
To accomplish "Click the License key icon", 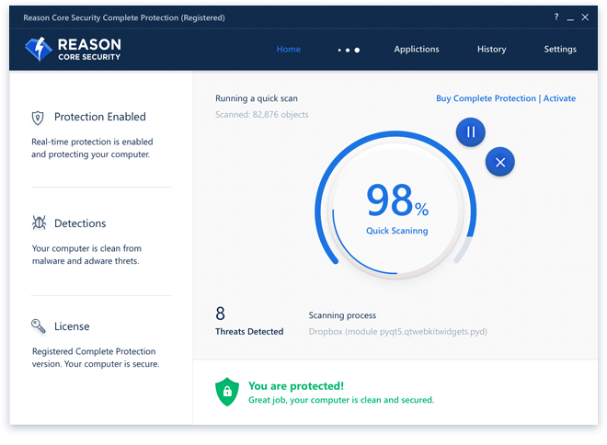I will click(38, 326).
